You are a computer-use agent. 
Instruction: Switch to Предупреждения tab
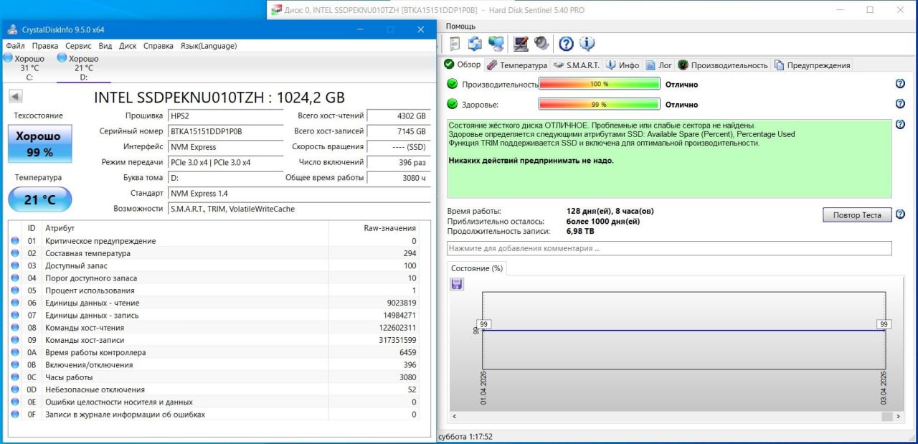812,65
